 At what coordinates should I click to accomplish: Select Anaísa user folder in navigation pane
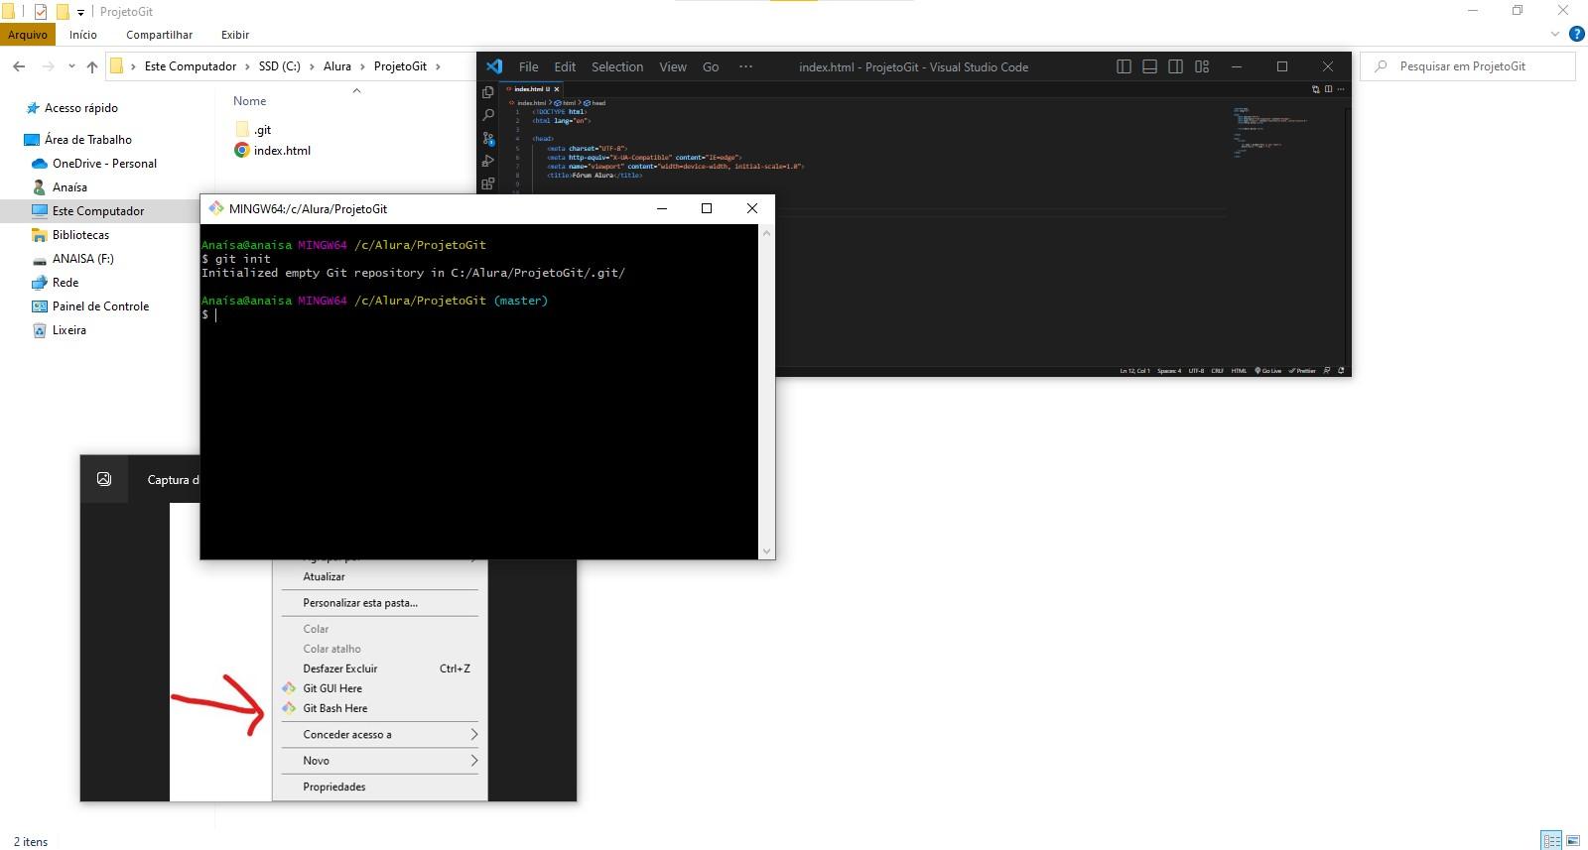tap(60, 187)
